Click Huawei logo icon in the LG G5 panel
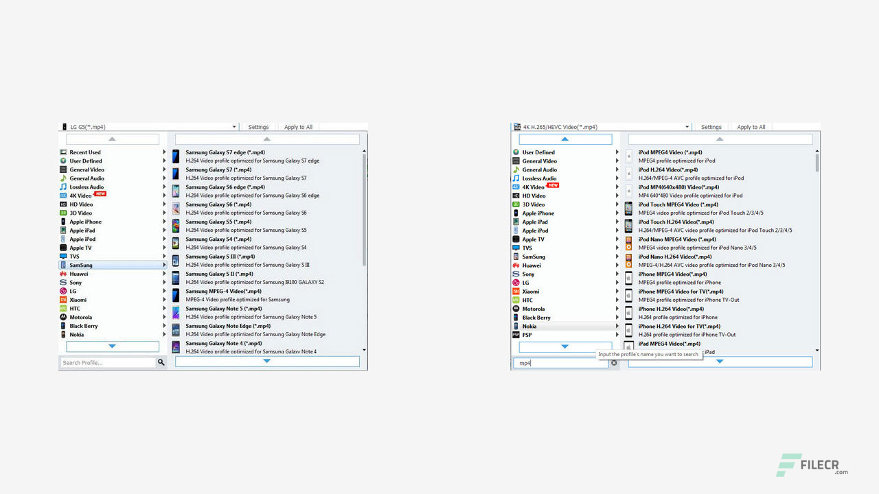The width and height of the screenshot is (879, 494). click(x=63, y=274)
